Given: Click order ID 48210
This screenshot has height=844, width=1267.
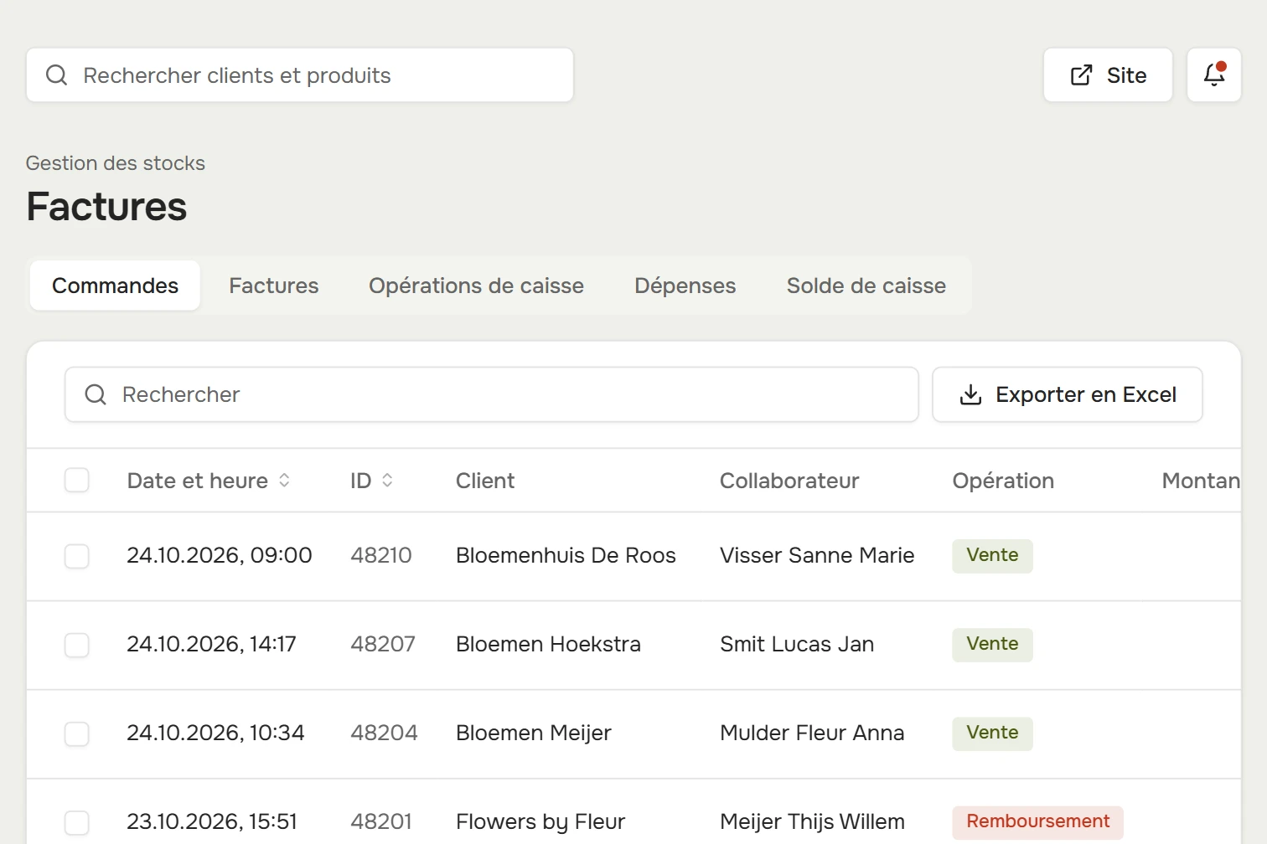Looking at the screenshot, I should coord(381,555).
